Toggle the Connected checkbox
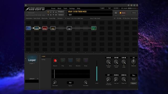168x94 pixels. coord(26,13)
